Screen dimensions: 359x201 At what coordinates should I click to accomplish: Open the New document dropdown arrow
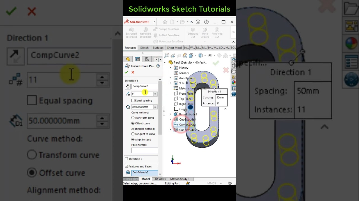177,22
